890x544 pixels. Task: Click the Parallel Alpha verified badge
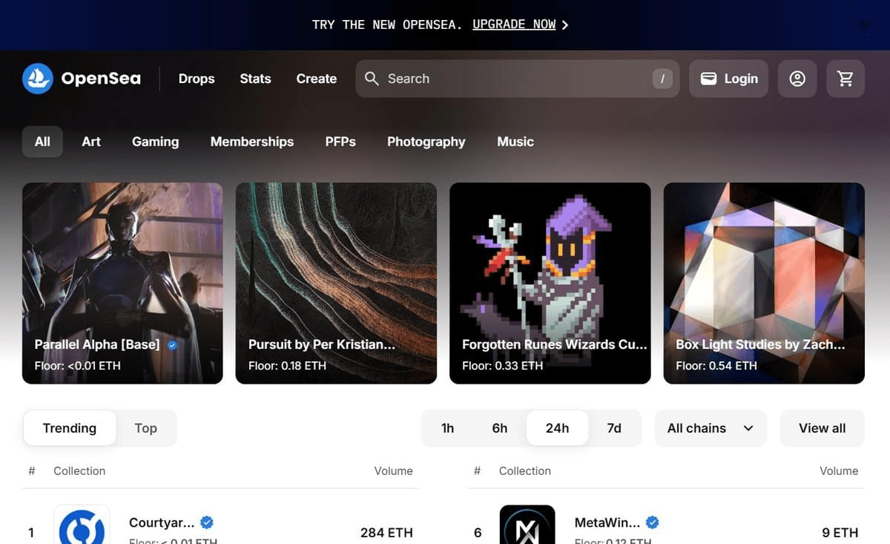(172, 345)
